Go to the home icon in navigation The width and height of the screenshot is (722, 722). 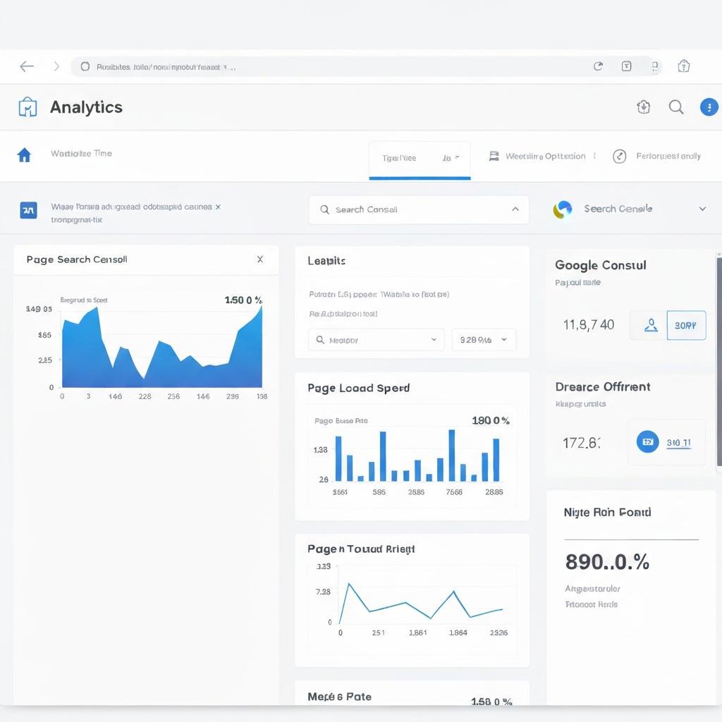tap(24, 154)
